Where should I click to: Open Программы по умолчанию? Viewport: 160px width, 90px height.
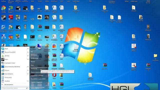[38, 79]
